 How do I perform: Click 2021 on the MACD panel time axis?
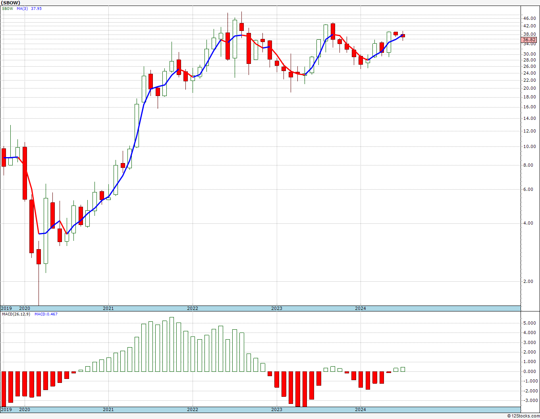point(108,409)
